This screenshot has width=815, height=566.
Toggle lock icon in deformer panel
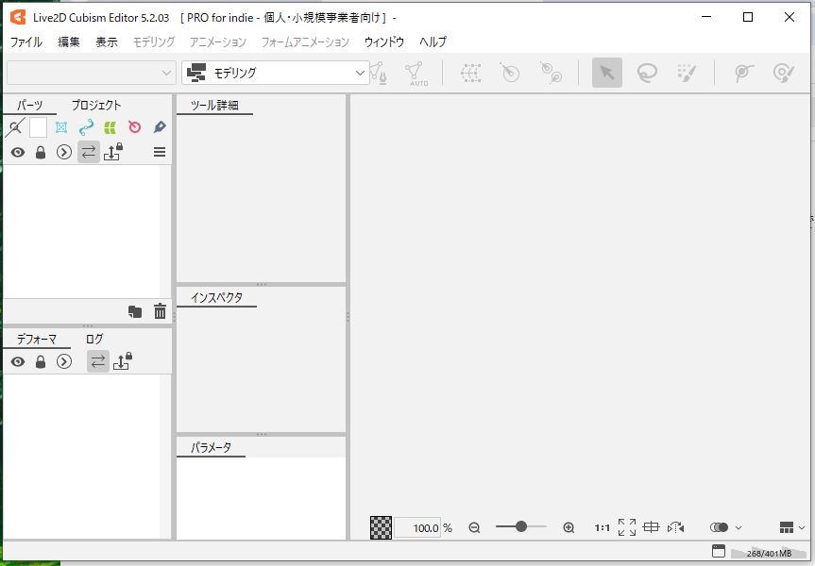(x=41, y=361)
